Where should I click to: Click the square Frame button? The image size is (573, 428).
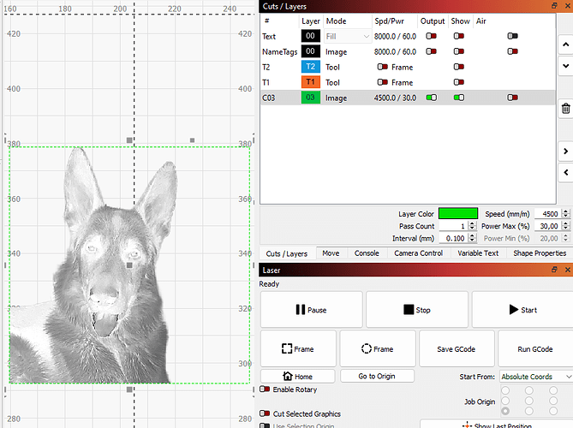pos(298,348)
